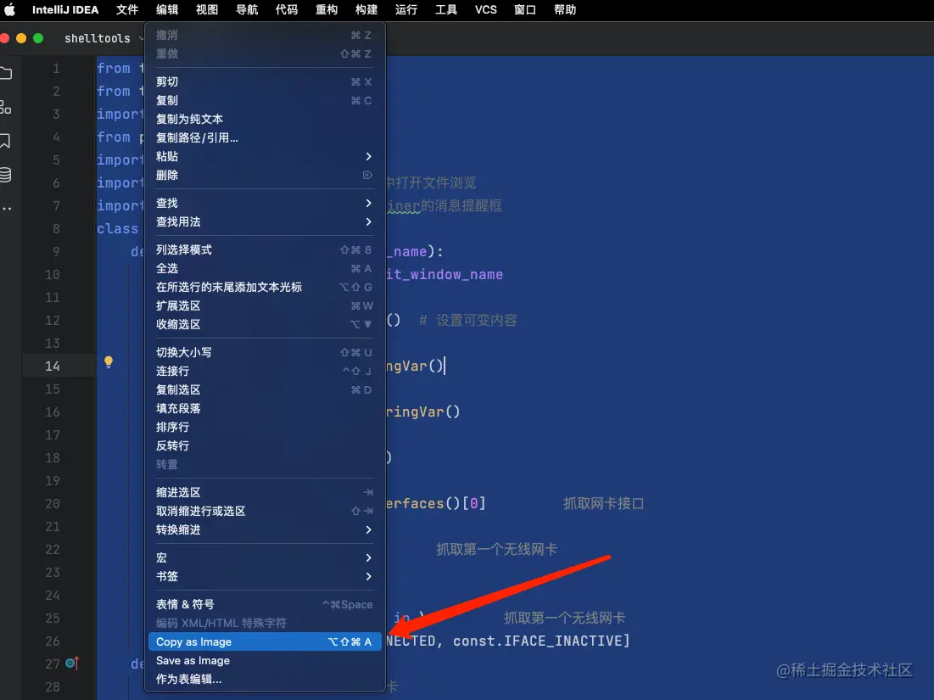The image size is (934, 700).
Task: Click code text const.IFACE_INACTIVE]
Action: [541, 641]
